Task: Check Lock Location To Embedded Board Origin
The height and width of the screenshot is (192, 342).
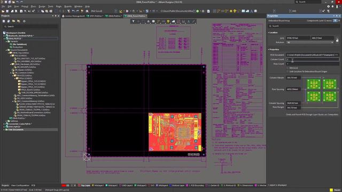Action: click(287, 71)
